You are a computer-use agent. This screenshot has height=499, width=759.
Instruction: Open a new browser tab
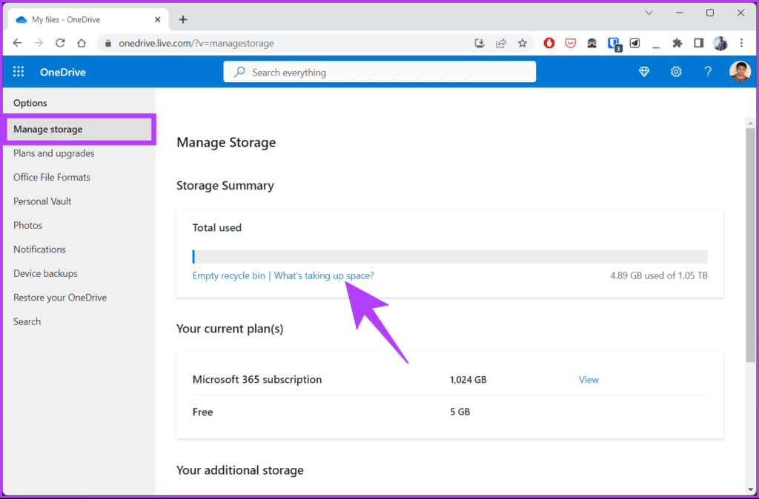(x=182, y=19)
